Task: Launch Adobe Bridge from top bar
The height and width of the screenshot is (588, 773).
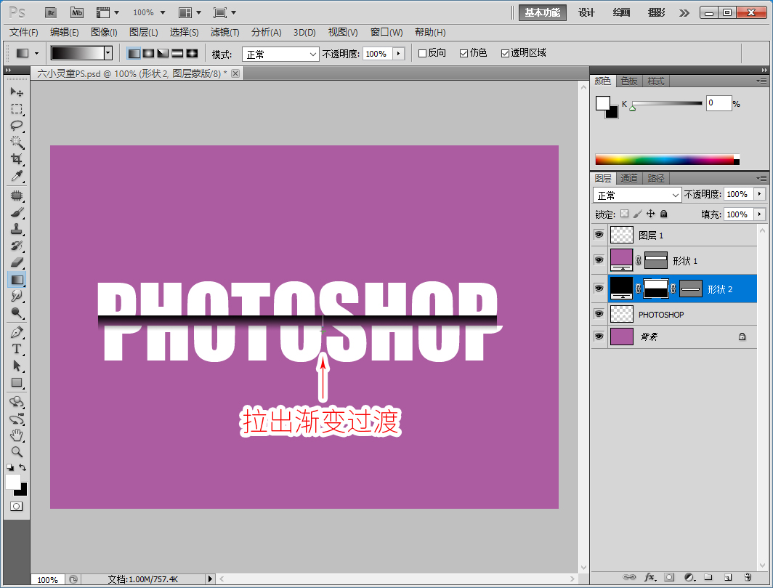Action: point(51,12)
